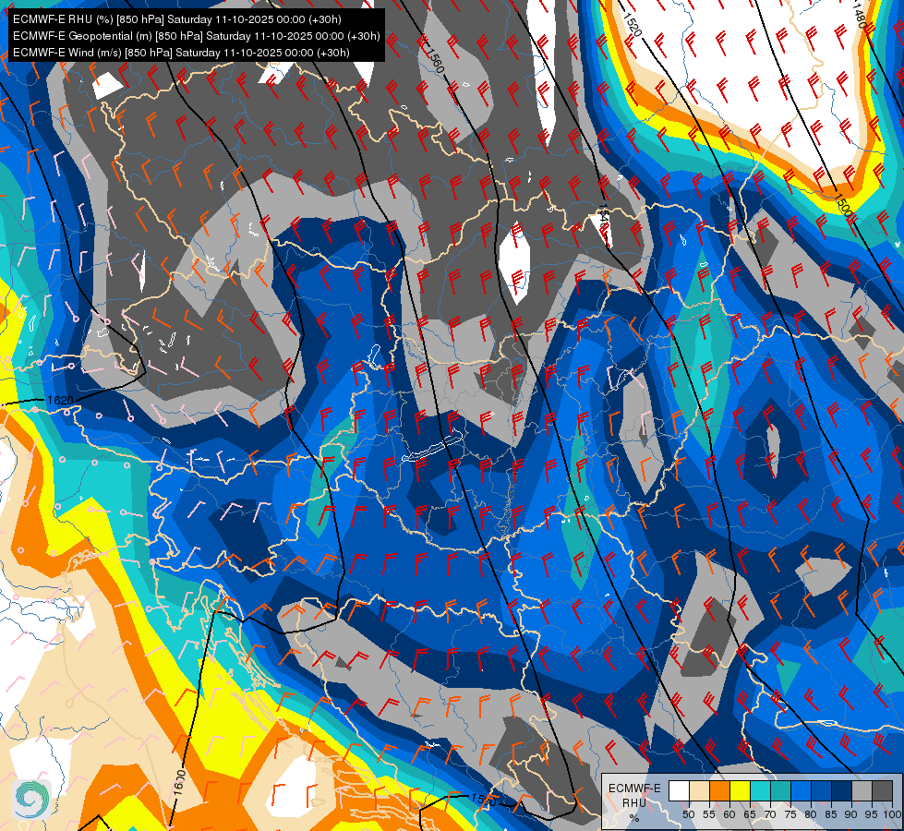
Task: Click the 1520 contour label near bottom
Action: coord(483,800)
